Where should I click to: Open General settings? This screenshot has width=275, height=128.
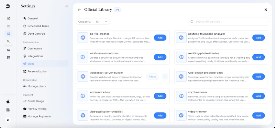44,19
